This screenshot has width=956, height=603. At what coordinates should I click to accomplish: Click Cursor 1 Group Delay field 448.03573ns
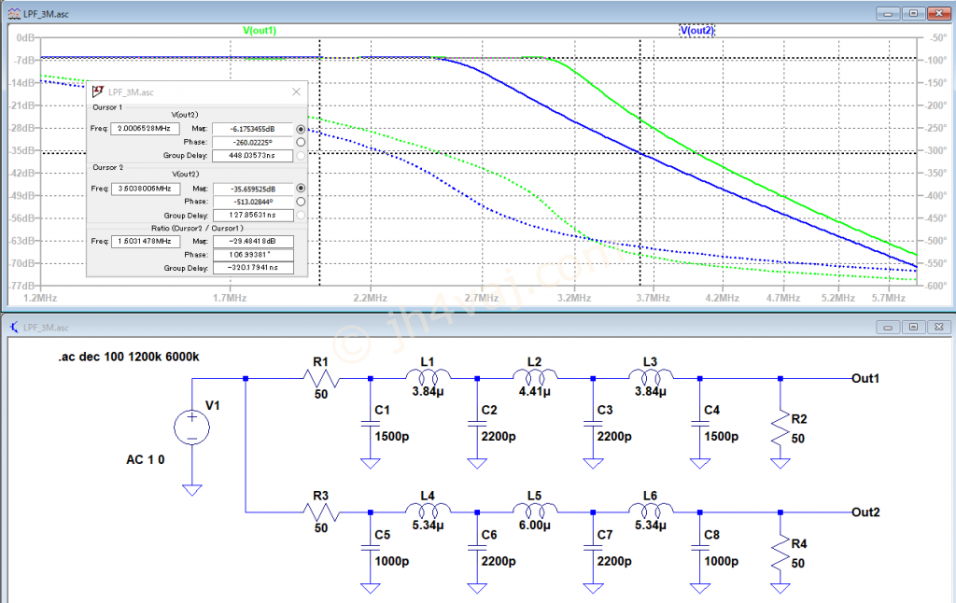pyautogui.click(x=253, y=156)
